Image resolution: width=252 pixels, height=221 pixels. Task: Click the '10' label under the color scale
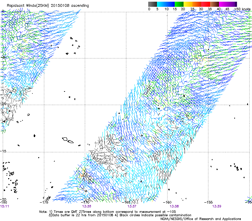(x=167, y=9)
